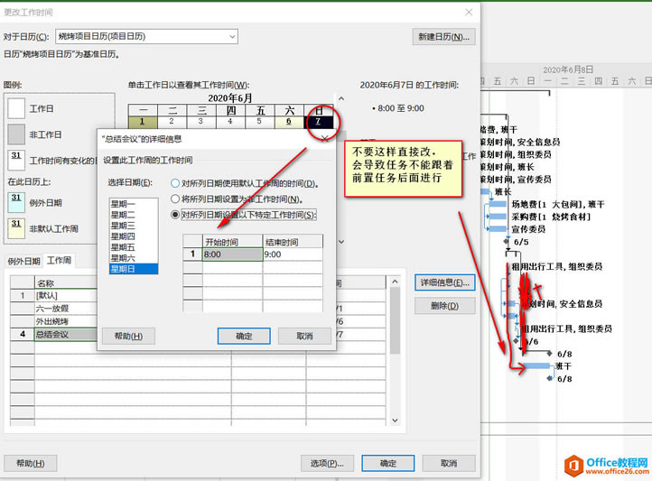Select 星期三 in the day list
This screenshot has height=481, width=652.
[134, 226]
